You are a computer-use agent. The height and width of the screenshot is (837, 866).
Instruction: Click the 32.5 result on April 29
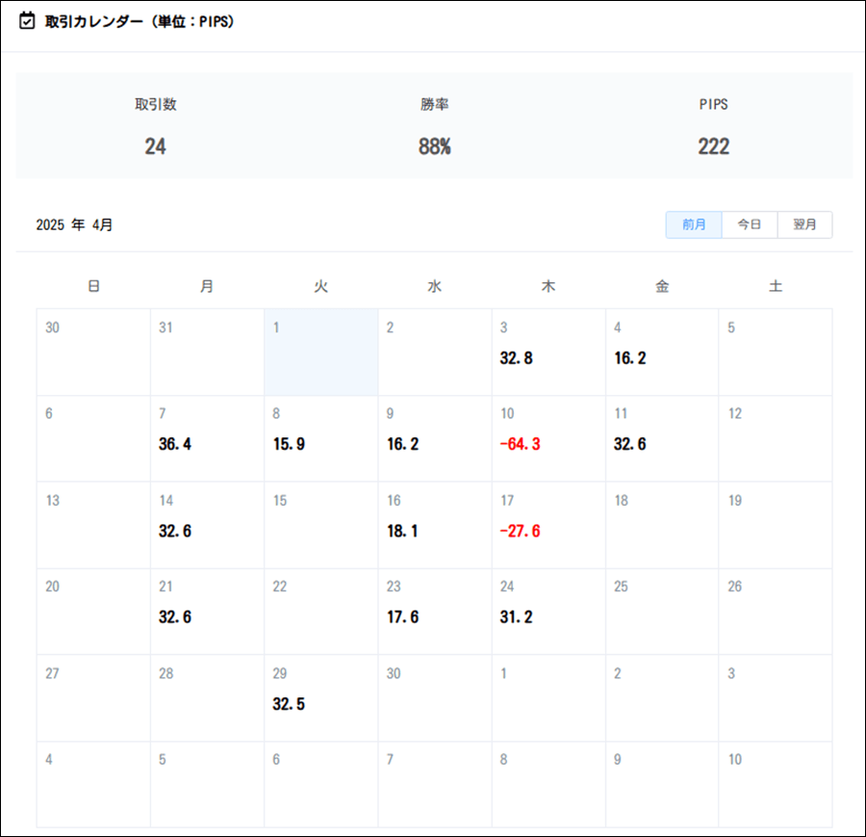pyautogui.click(x=289, y=704)
